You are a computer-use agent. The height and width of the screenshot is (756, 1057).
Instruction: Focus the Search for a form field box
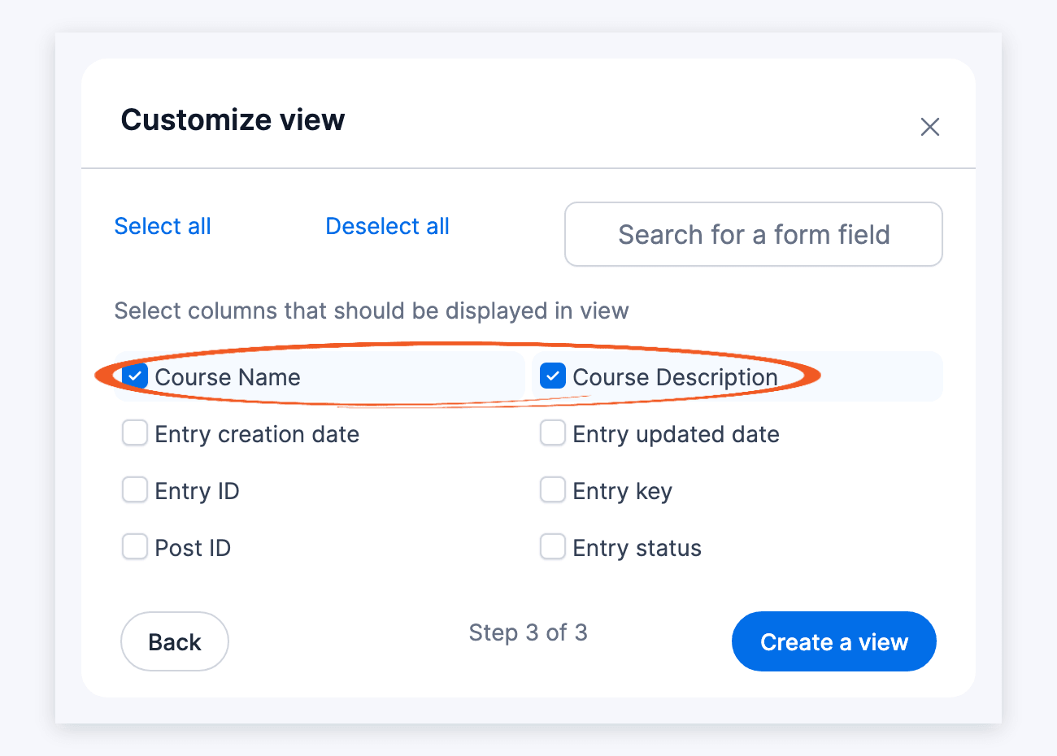click(754, 234)
